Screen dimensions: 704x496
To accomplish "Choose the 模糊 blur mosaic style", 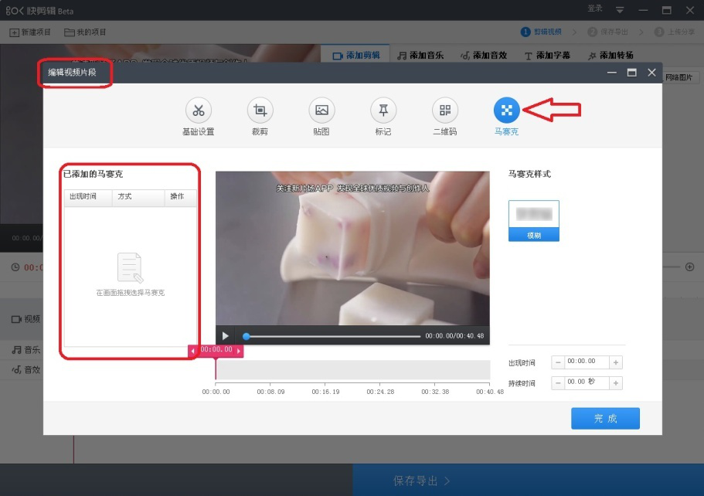I will coord(534,221).
